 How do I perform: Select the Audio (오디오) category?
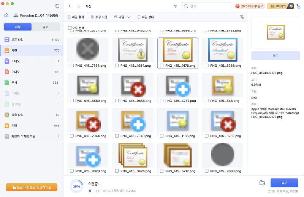[x=32, y=72]
